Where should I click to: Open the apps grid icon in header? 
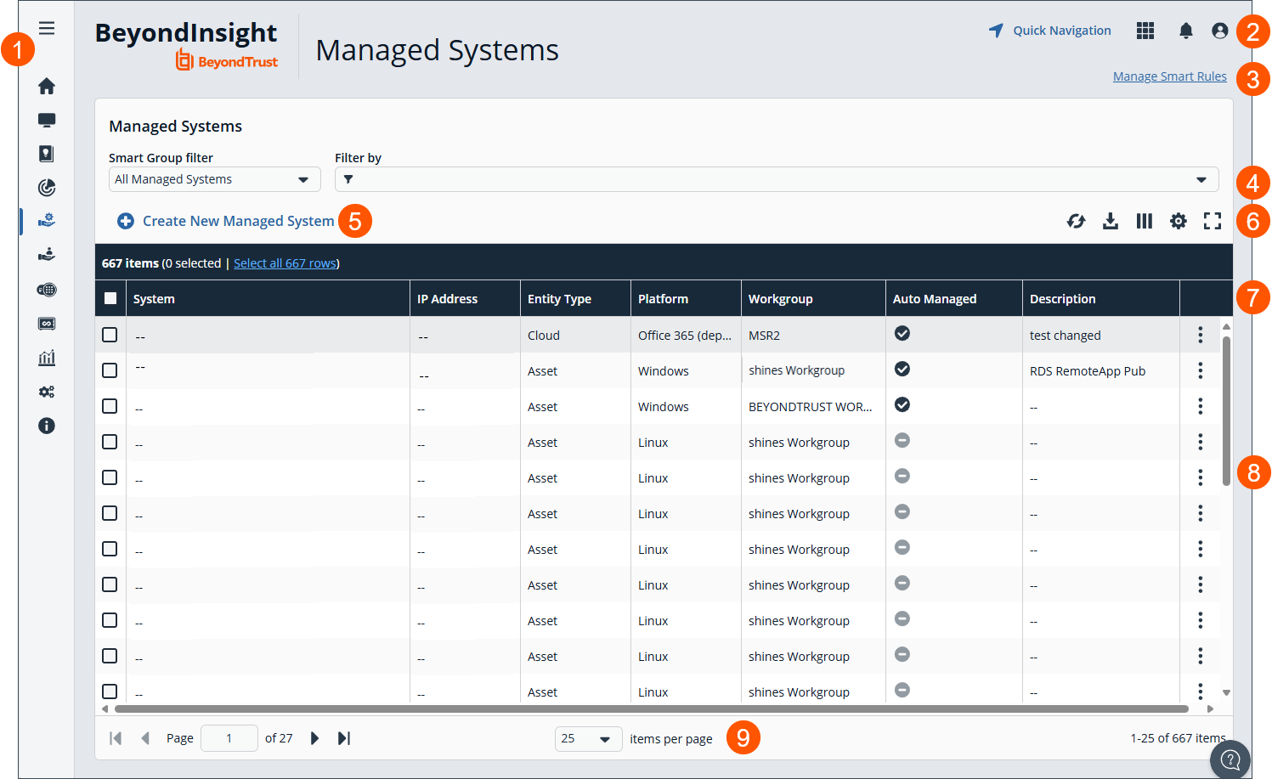tap(1145, 31)
